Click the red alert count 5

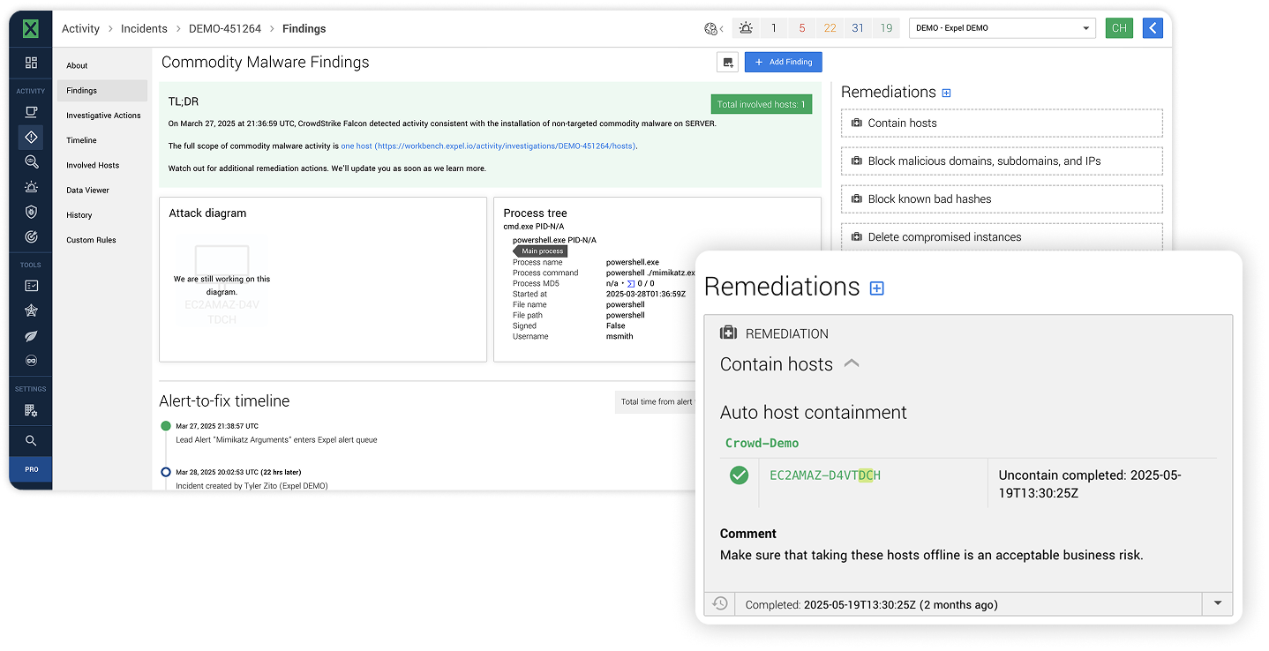coord(802,28)
